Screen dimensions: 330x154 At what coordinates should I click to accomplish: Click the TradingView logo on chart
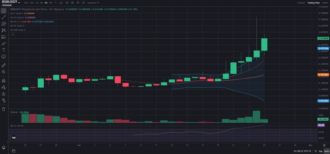click(x=14, y=138)
